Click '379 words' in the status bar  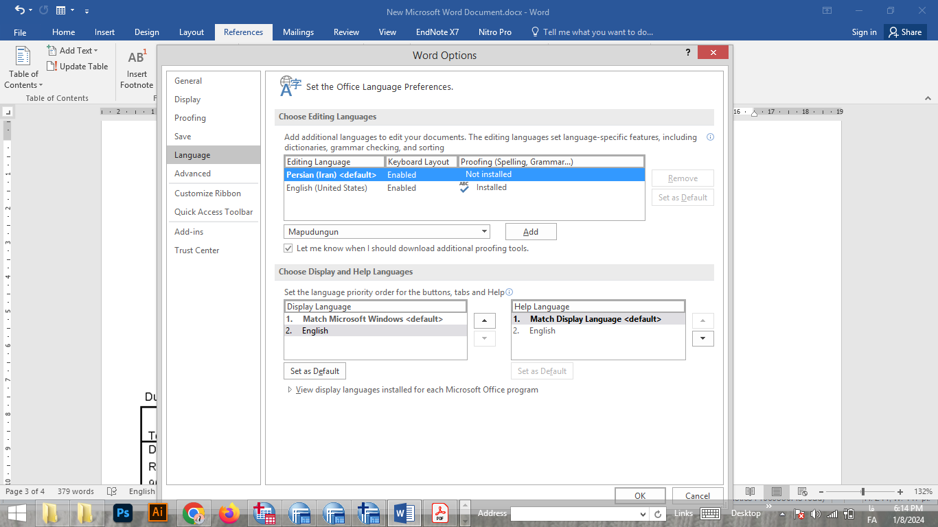coord(76,491)
